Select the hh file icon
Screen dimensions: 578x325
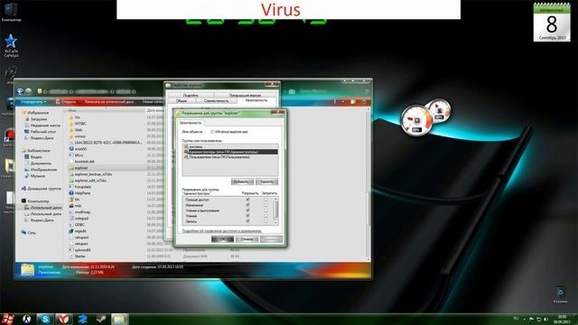(71, 200)
